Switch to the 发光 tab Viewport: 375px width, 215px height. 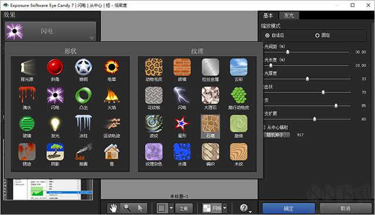[x=289, y=16]
